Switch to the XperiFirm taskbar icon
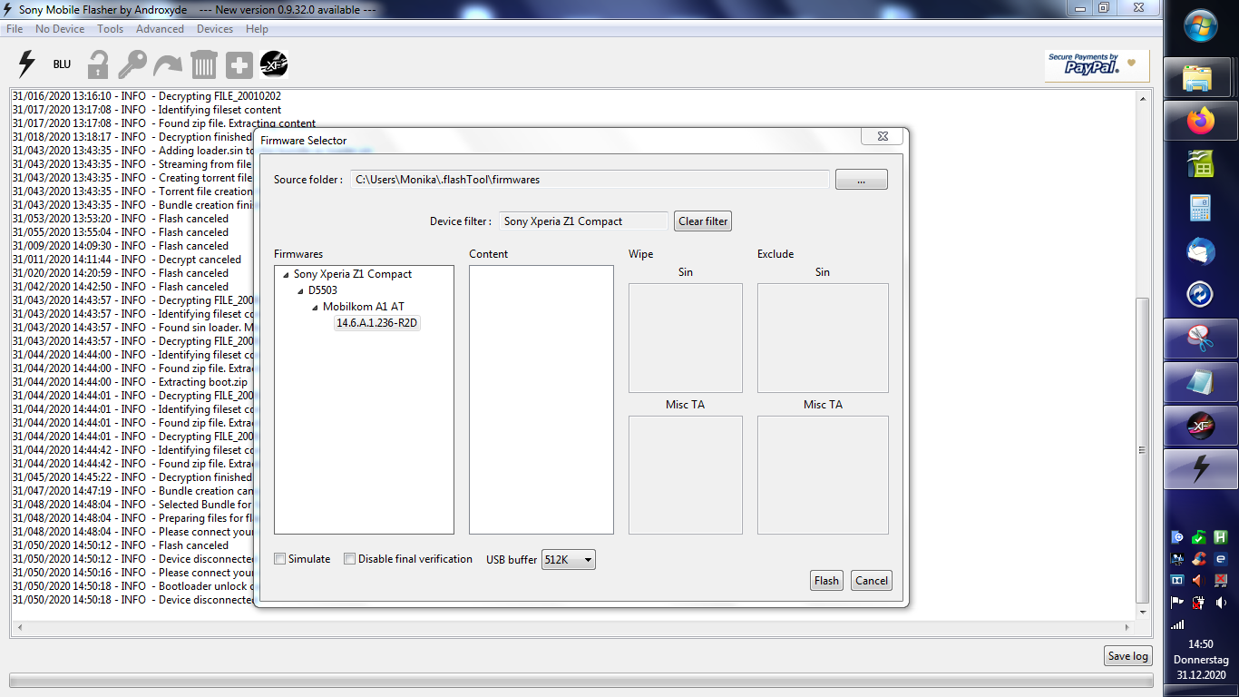1239x697 pixels. tap(1201, 426)
